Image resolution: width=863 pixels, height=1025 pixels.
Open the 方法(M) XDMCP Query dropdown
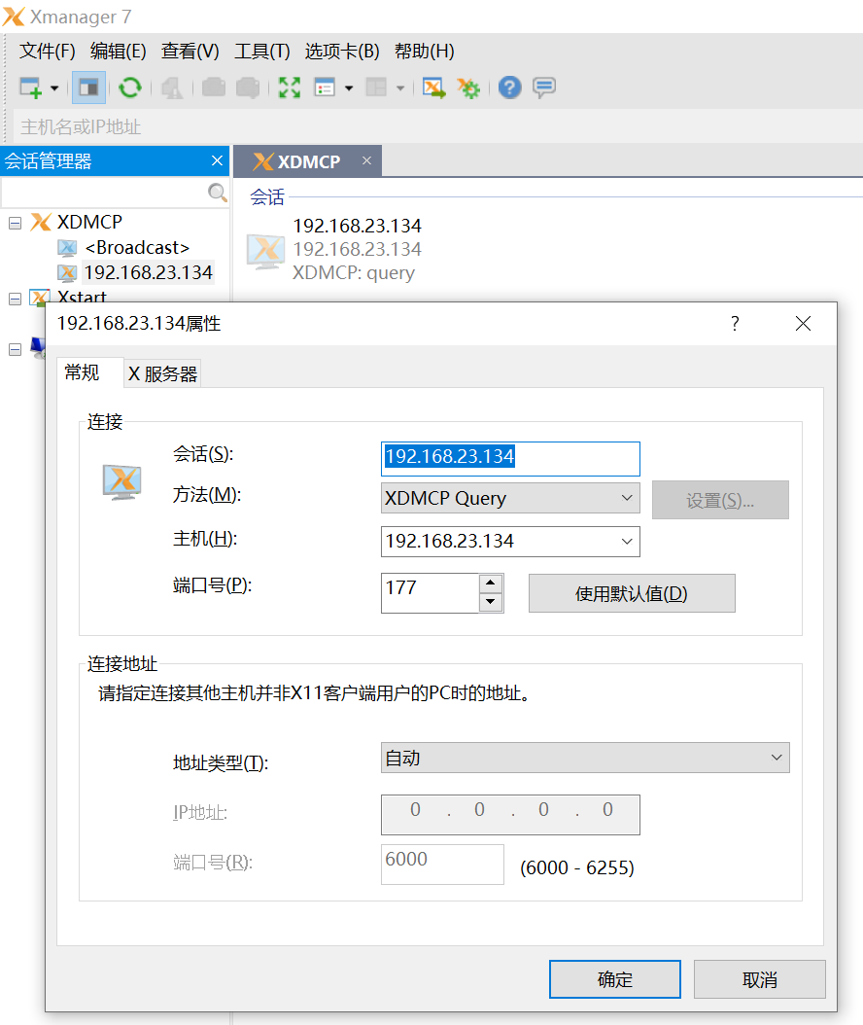click(510, 498)
